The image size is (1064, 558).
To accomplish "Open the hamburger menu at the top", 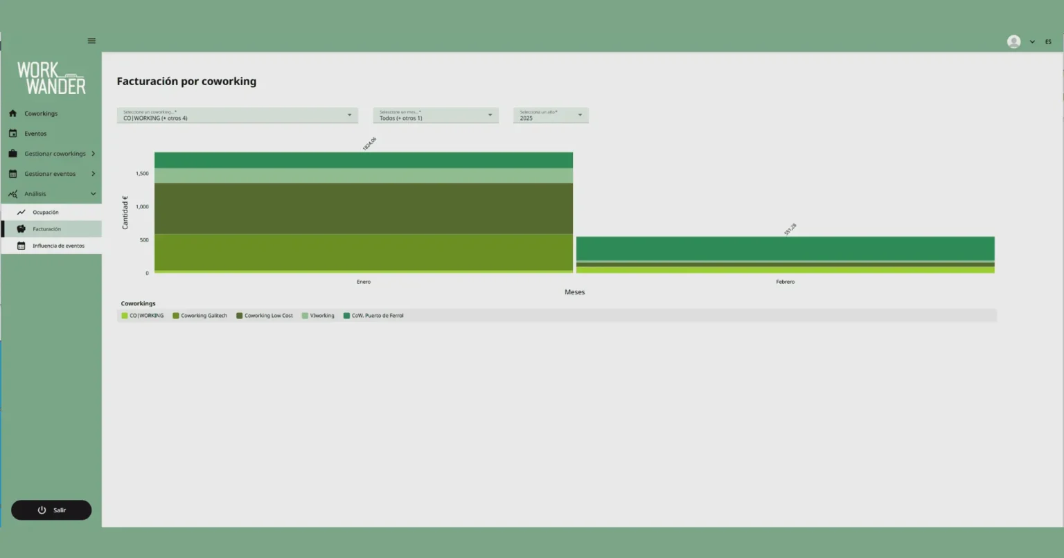I will click(x=91, y=40).
